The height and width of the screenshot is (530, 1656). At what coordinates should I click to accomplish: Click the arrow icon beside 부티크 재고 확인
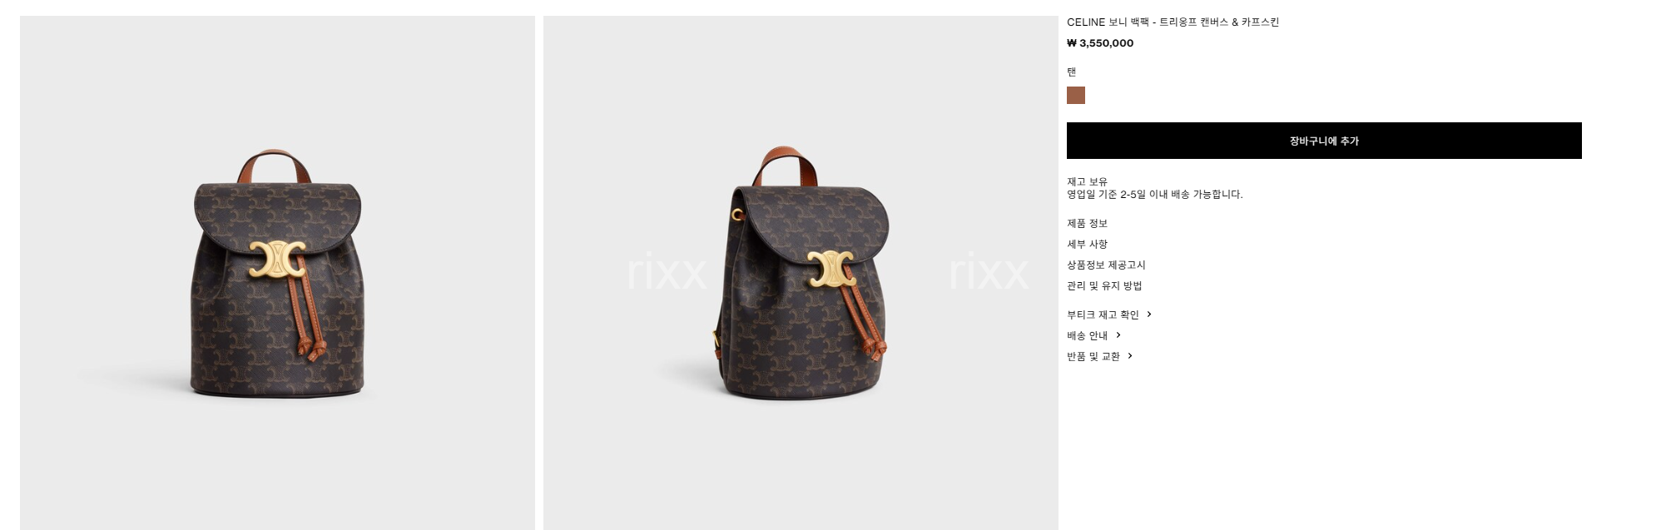(1149, 315)
